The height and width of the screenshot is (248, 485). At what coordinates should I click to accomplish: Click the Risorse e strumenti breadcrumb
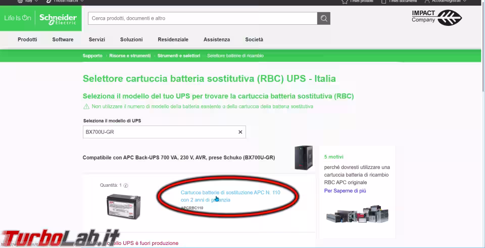tap(130, 56)
